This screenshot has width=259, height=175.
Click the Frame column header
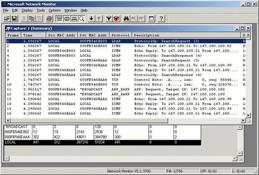click(x=13, y=35)
